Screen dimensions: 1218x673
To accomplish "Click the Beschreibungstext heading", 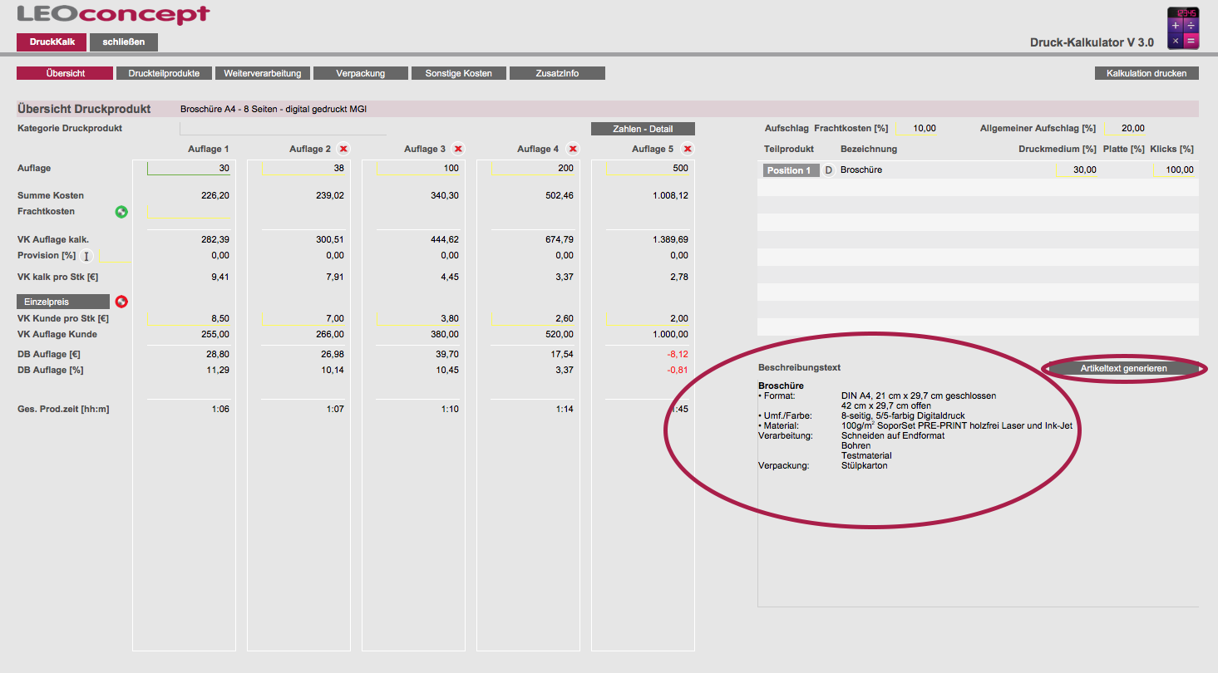I will [799, 367].
